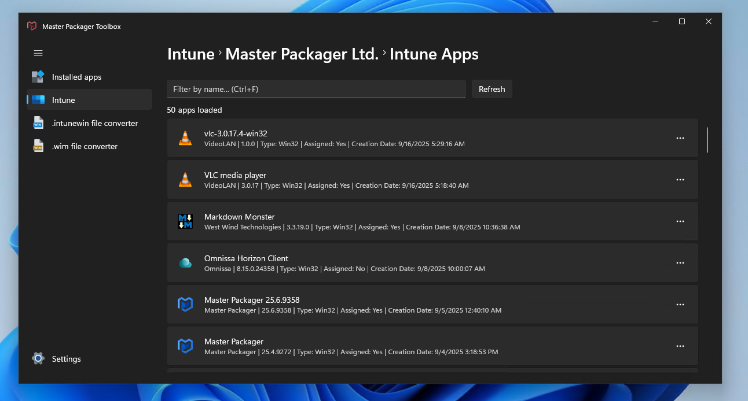The width and height of the screenshot is (748, 401).
Task: Open .wim file converter page
Action: point(89,146)
